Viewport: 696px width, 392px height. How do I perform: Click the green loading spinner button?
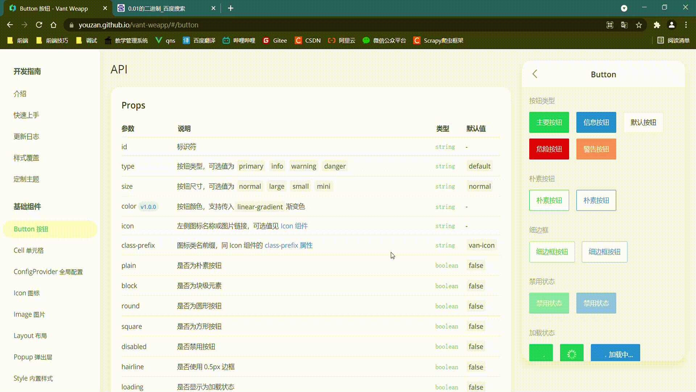point(572,353)
